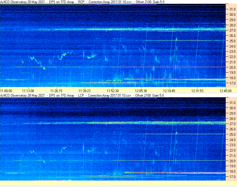Pick the 23.0 frequency label on LCP chart
The width and height of the screenshot is (237, 187).
pos(232,145)
